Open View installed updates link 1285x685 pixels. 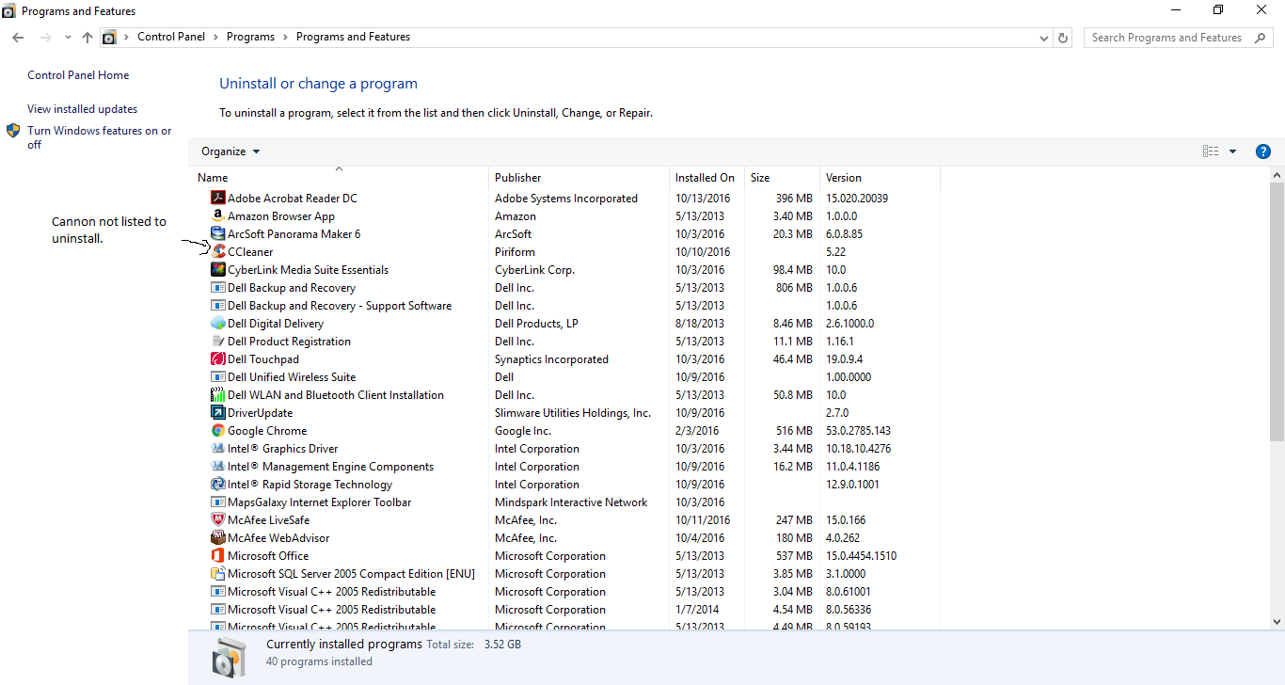(x=82, y=109)
